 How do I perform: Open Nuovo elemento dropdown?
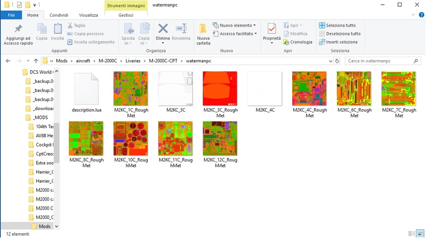234,25
